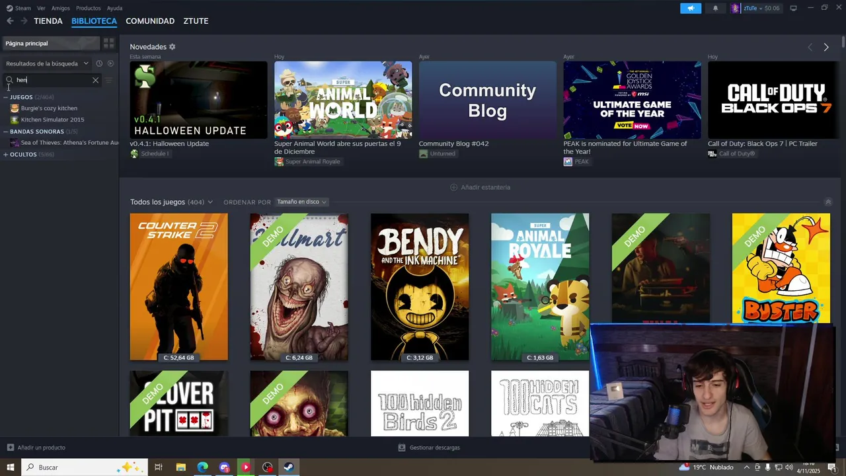Viewport: 846px width, 476px height.
Task: Open the zTuTe account dropdown
Action: point(761,8)
